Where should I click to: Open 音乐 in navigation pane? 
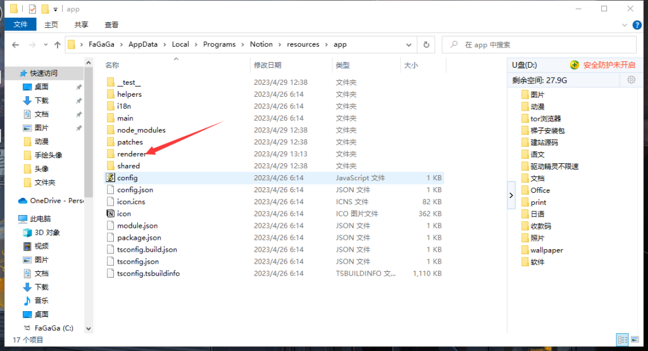tap(41, 300)
